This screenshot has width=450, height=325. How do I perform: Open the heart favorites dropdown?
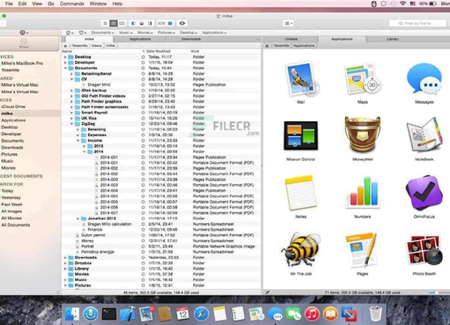[83, 32]
